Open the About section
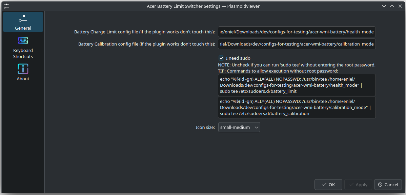 pos(23,73)
